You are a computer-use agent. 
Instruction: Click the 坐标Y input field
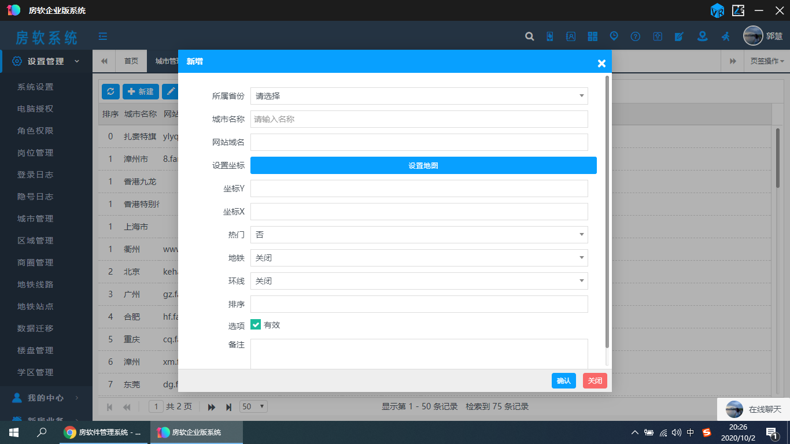[x=419, y=188]
